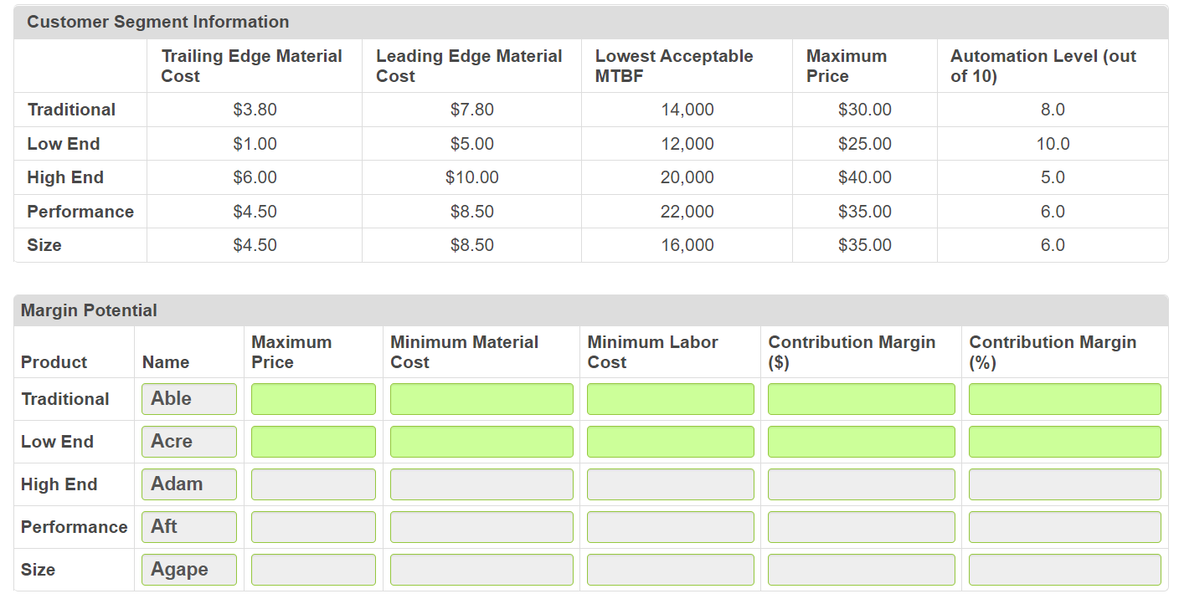Select the Minimum Labor Cost field for Able
This screenshot has height=599, width=1179.
pos(670,398)
